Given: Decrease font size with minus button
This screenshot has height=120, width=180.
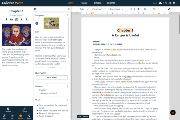Looking at the screenshot, I should [x=127, y=9].
